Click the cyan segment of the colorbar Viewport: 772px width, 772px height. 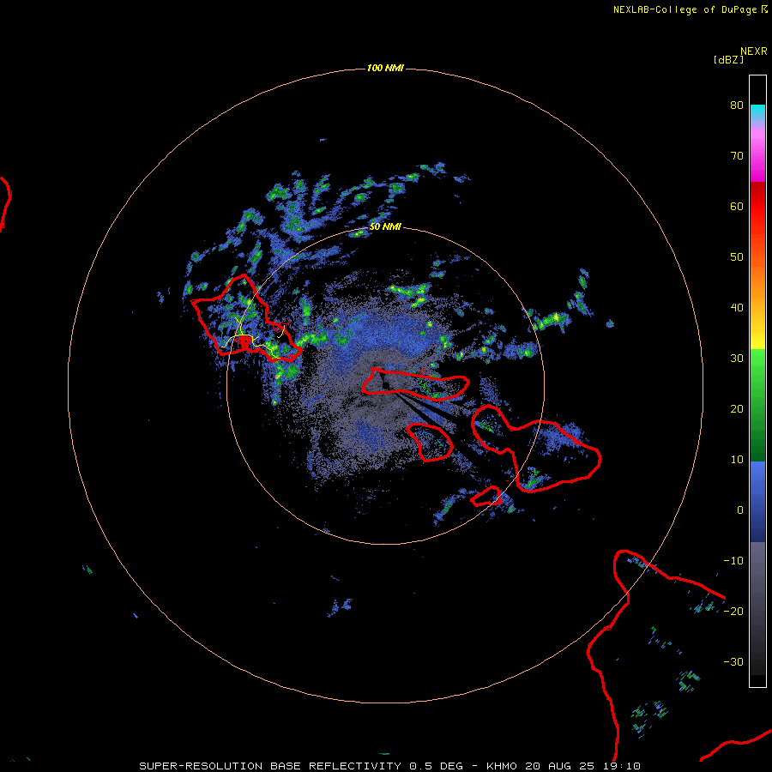click(x=757, y=112)
